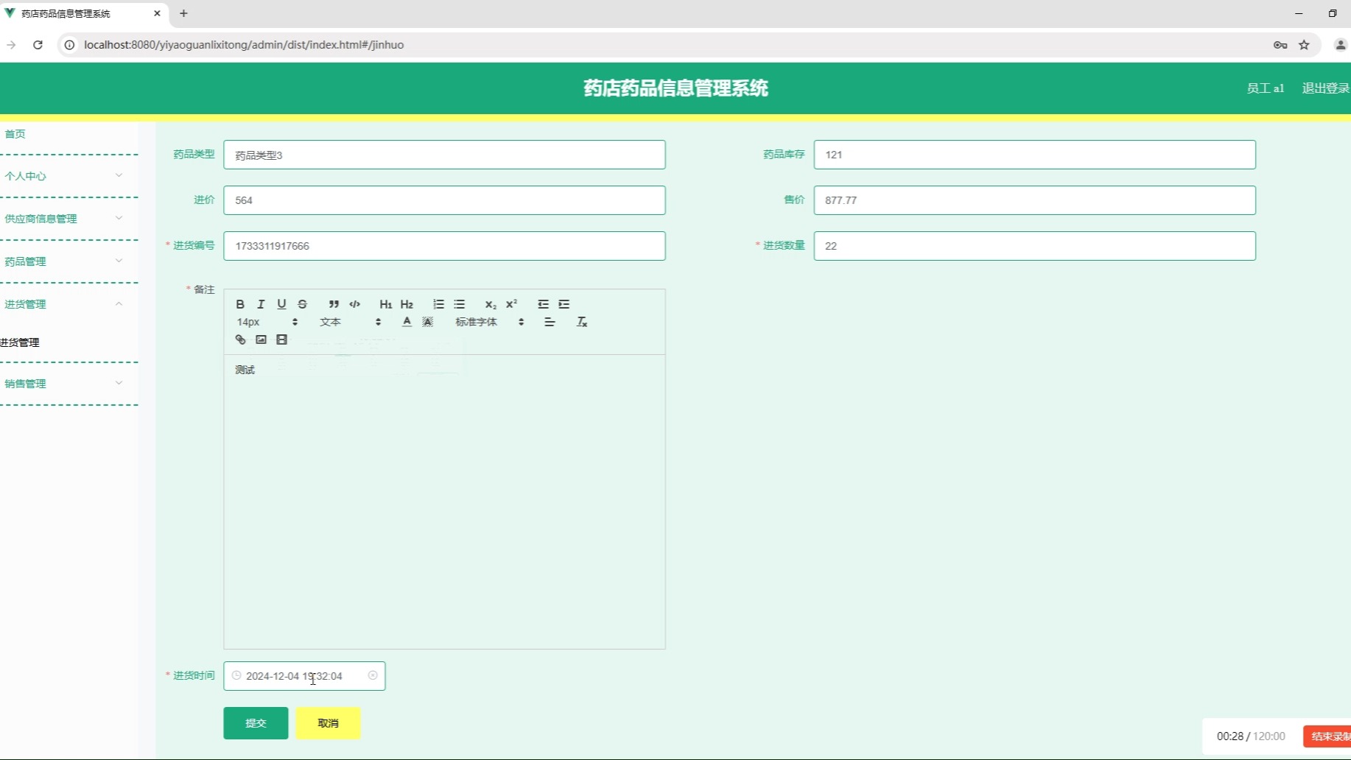Viewport: 1351px width, 760px height.
Task: Open the text alignment options
Action: click(550, 322)
